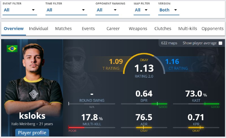Open the Clutches tab
Viewport: 226px width, 138px height.
point(163,29)
